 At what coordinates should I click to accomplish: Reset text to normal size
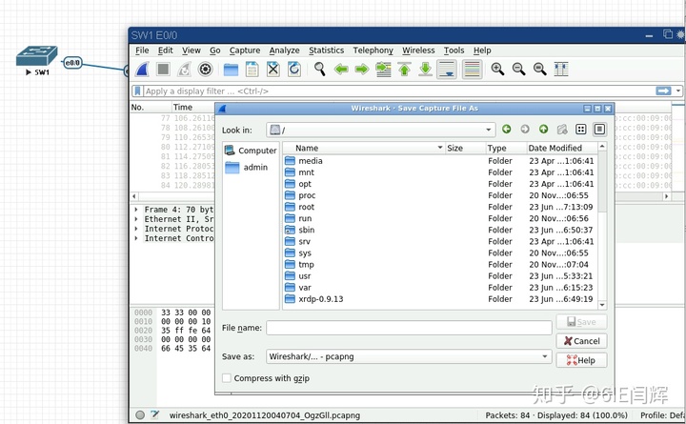tap(540, 70)
